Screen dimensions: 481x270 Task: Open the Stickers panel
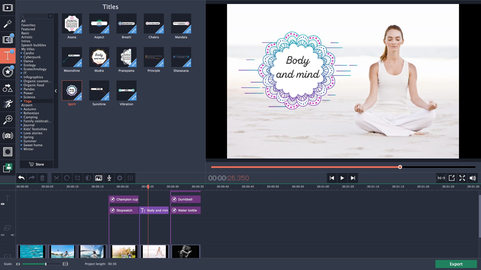(x=8, y=72)
